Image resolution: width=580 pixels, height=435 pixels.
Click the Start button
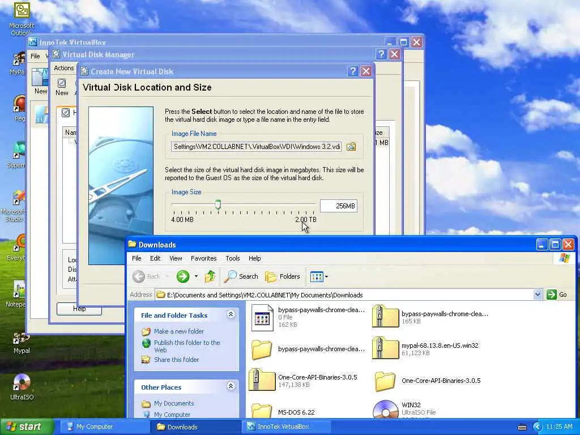pyautogui.click(x=27, y=427)
